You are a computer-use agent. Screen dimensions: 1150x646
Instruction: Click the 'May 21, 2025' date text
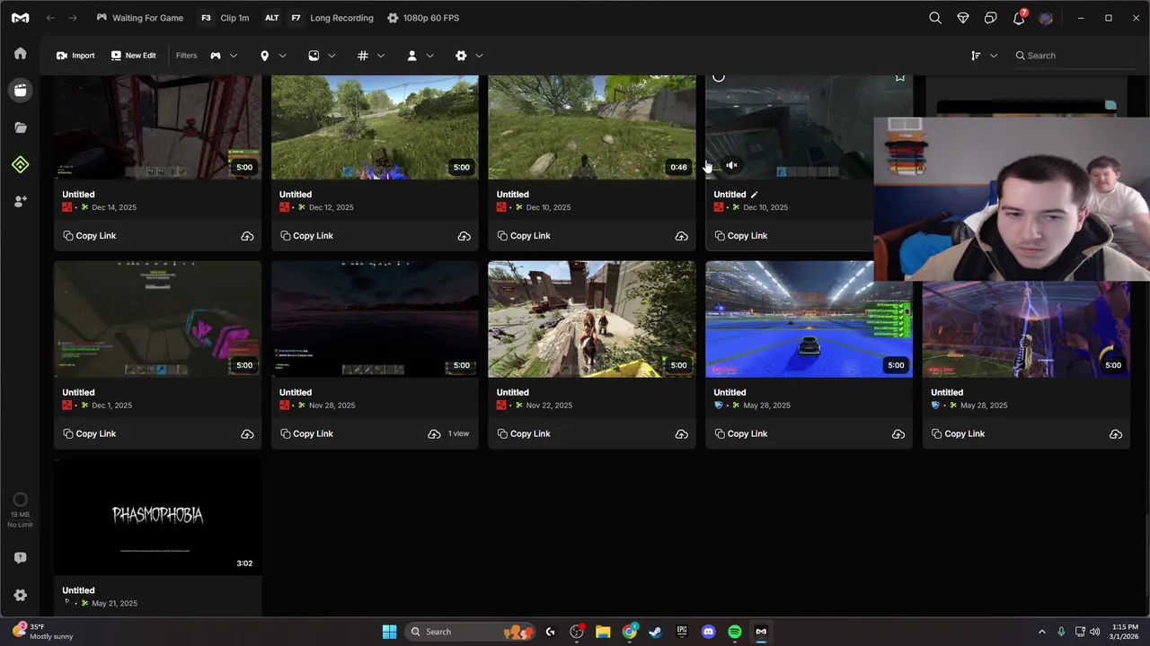pyautogui.click(x=114, y=604)
